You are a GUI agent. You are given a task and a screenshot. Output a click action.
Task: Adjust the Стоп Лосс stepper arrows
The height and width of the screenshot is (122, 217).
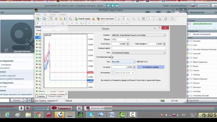pos(128,44)
